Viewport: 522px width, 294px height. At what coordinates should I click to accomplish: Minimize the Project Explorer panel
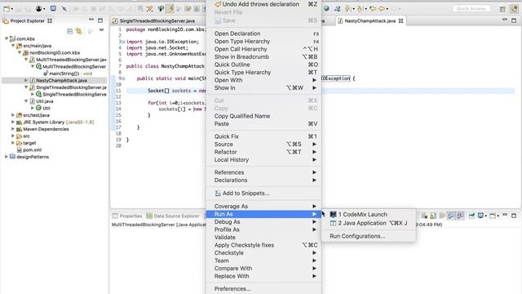pyautogui.click(x=91, y=20)
